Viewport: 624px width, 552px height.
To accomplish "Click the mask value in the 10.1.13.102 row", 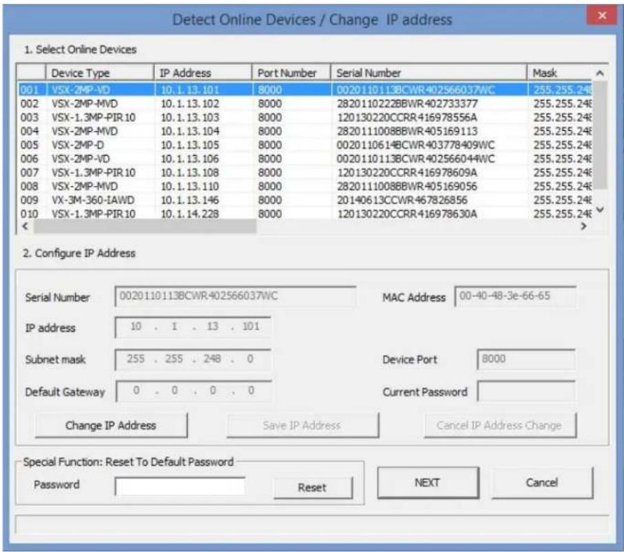I will pyautogui.click(x=562, y=103).
